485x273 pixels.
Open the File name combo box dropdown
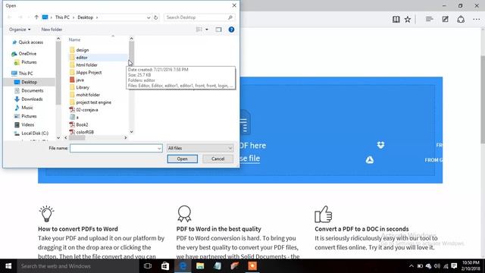tap(159, 149)
